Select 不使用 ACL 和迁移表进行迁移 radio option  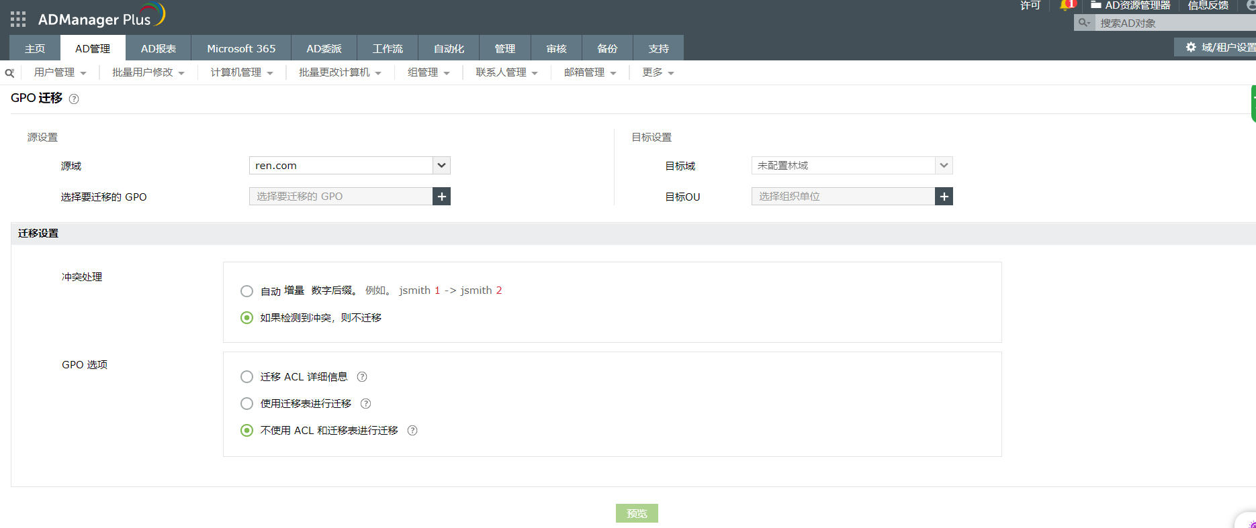[246, 431]
